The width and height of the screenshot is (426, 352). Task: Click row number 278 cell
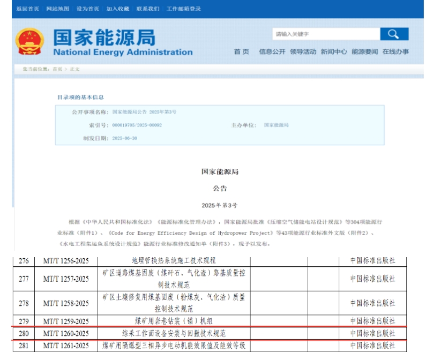pos(24,303)
